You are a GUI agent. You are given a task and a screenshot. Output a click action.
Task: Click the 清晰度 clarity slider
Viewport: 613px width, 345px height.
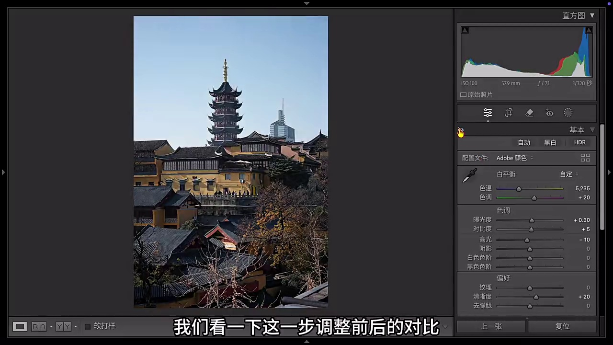[530, 297]
